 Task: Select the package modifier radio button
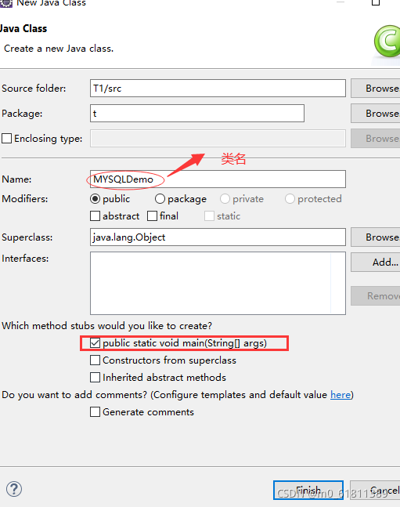click(160, 198)
